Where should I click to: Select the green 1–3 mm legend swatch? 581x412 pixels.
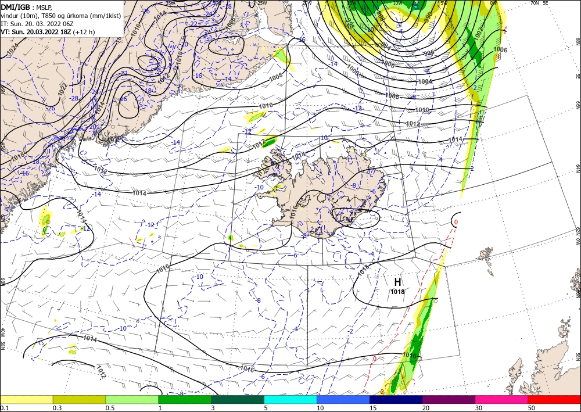pos(185,399)
